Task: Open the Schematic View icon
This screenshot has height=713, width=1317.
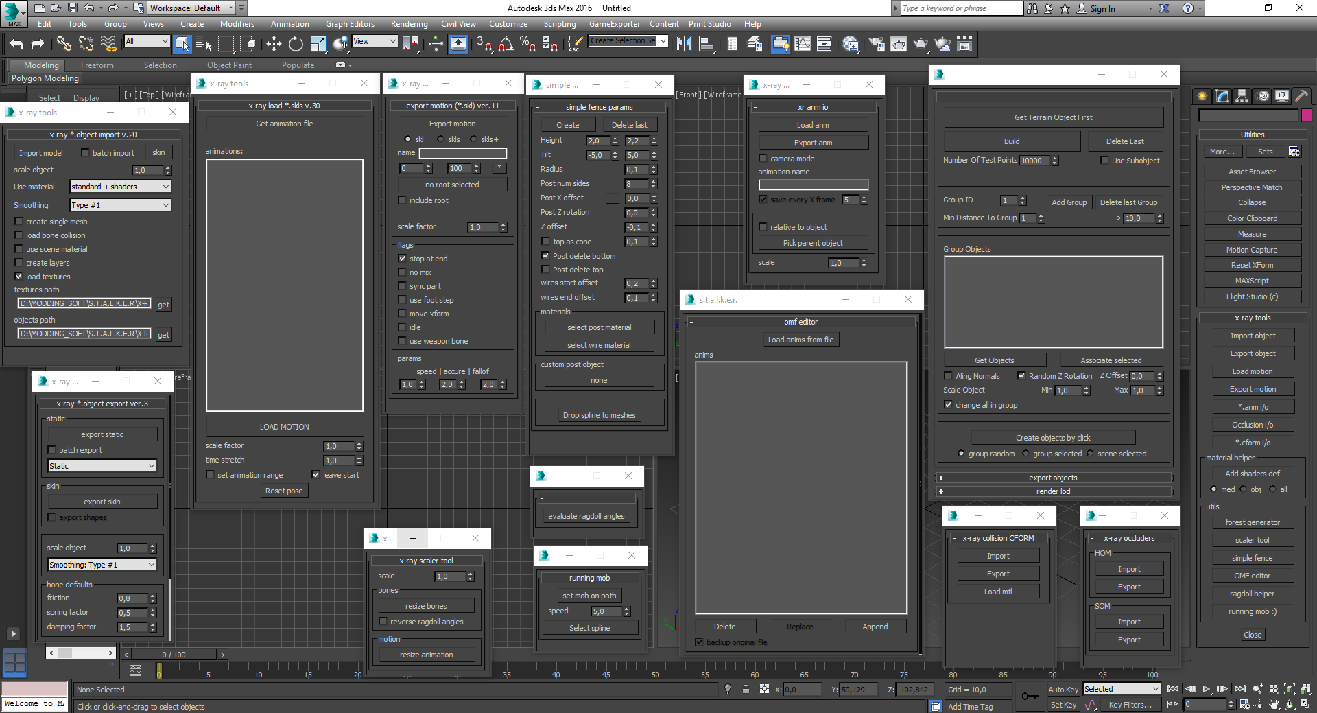Action: (824, 44)
